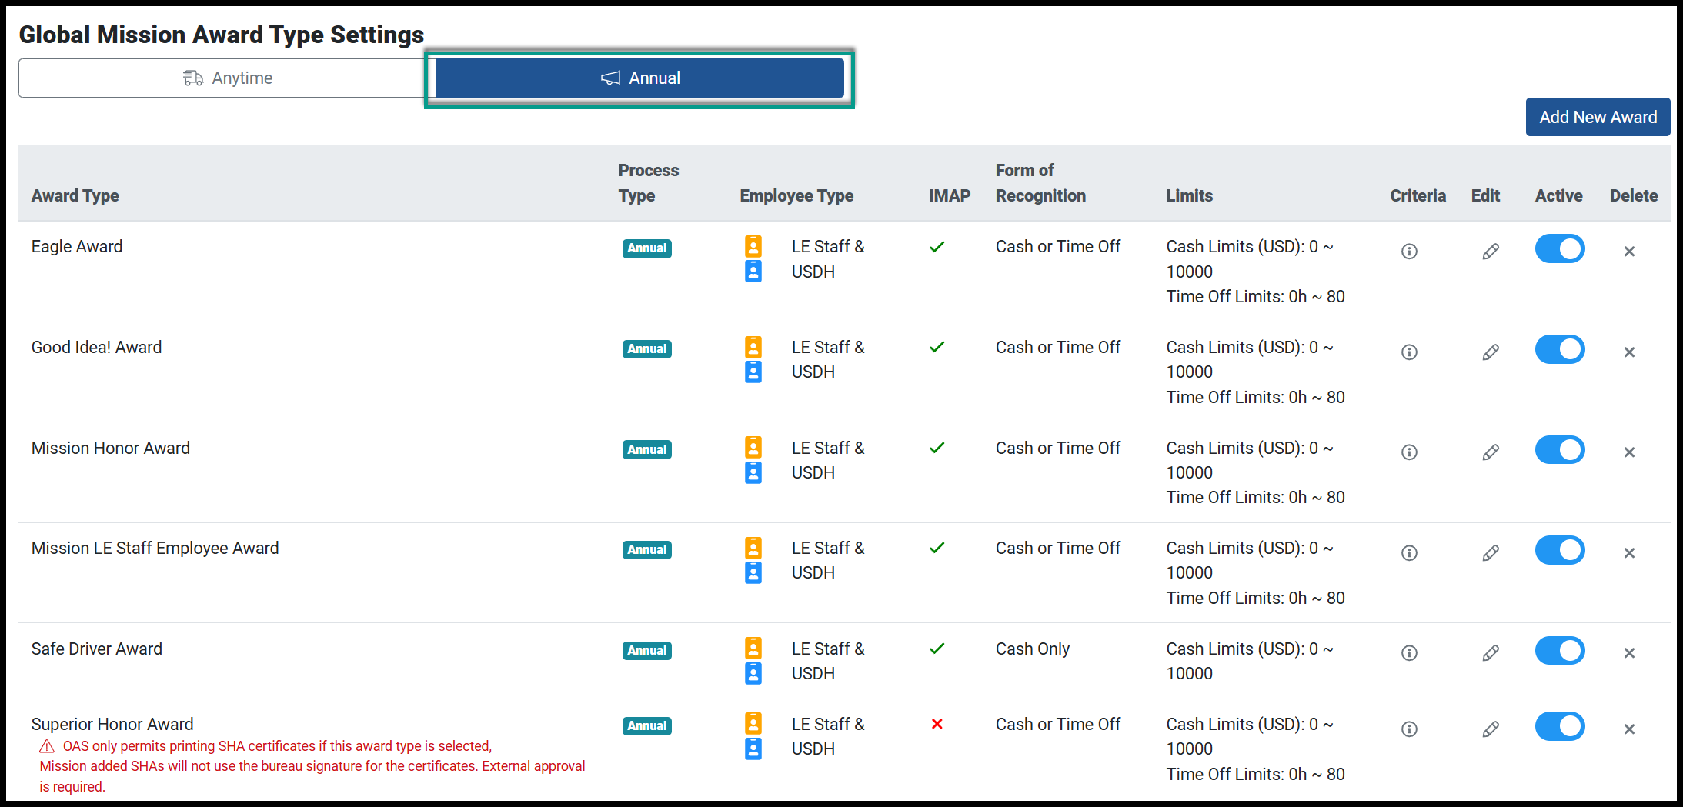This screenshot has width=1683, height=807.
Task: Delete the Eagle Award
Action: tap(1629, 252)
